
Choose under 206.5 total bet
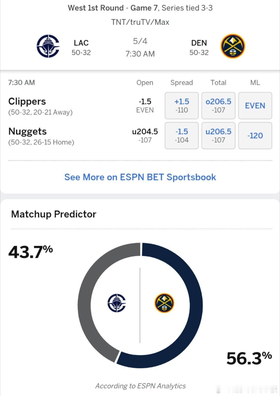pyautogui.click(x=218, y=135)
